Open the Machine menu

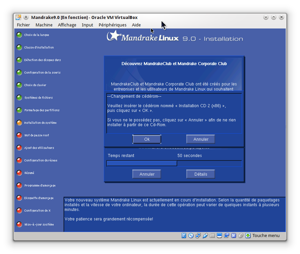coord(44,25)
